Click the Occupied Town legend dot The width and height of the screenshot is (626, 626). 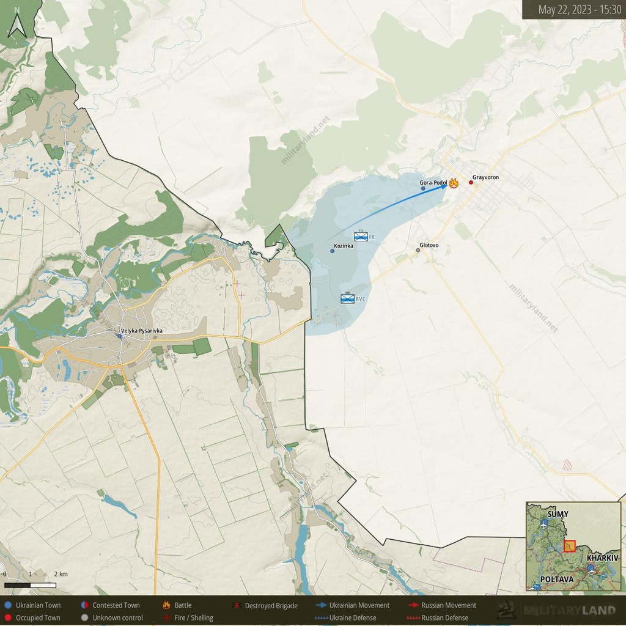[8, 617]
